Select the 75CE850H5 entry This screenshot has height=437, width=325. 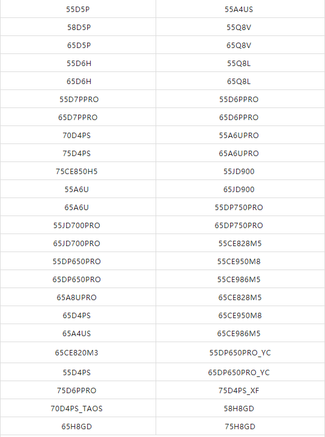tap(78, 171)
